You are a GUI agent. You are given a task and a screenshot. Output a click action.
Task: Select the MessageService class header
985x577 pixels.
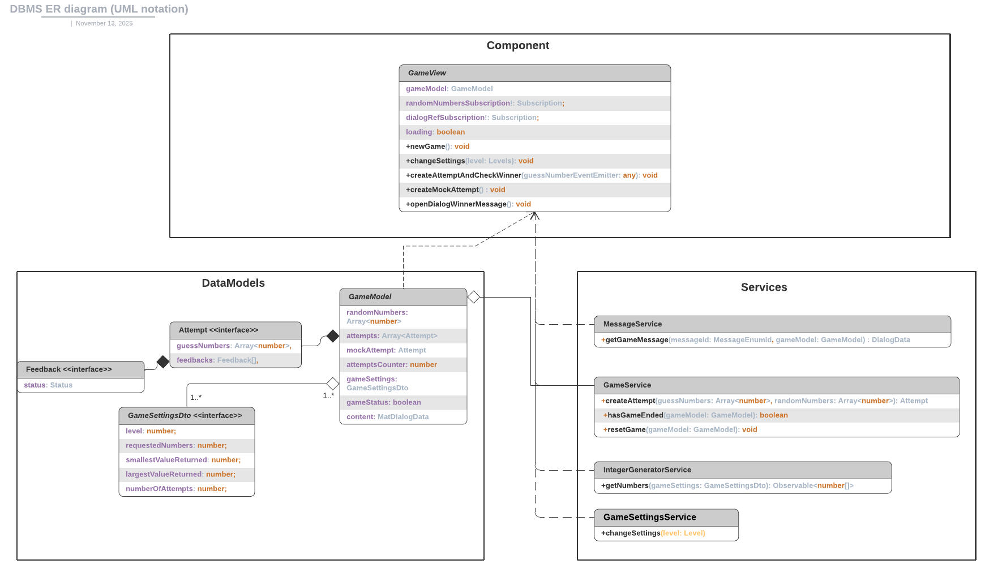[x=772, y=324]
